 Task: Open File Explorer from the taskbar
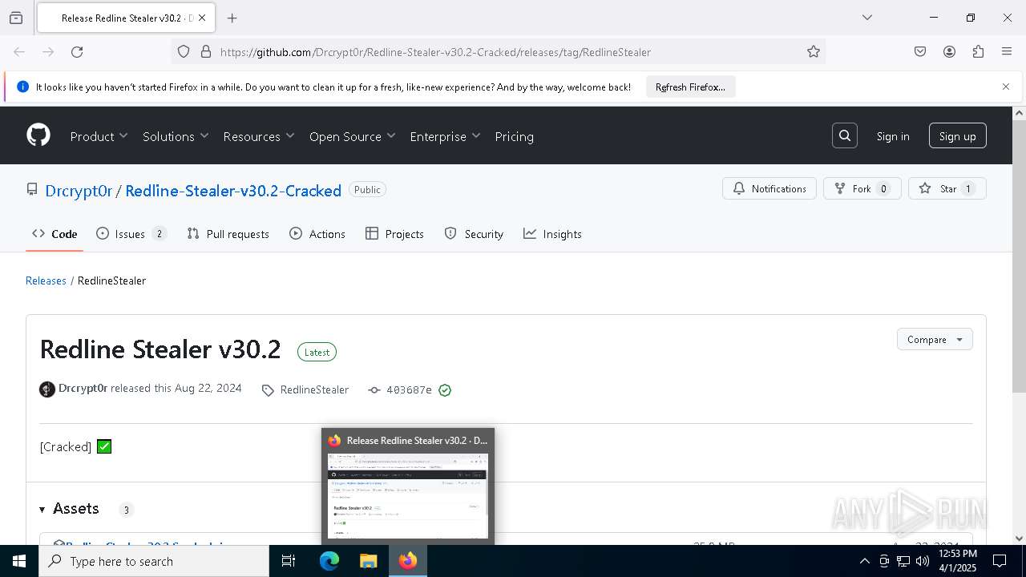tap(368, 562)
